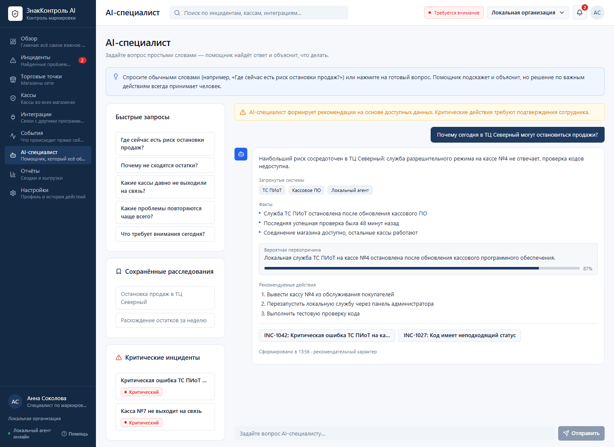This screenshot has height=447, width=614.
Task: Click the AC avatar in top bar
Action: 597,13
